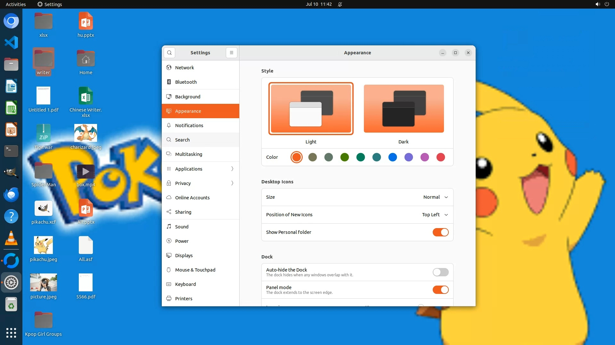Enable Auto-hide the Dock switch
615x345 pixels.
(x=440, y=272)
